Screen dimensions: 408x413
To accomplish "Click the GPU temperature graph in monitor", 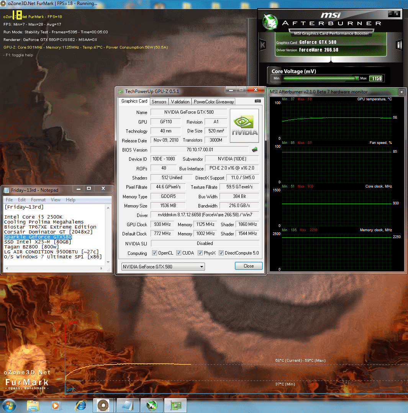I will 337,120.
